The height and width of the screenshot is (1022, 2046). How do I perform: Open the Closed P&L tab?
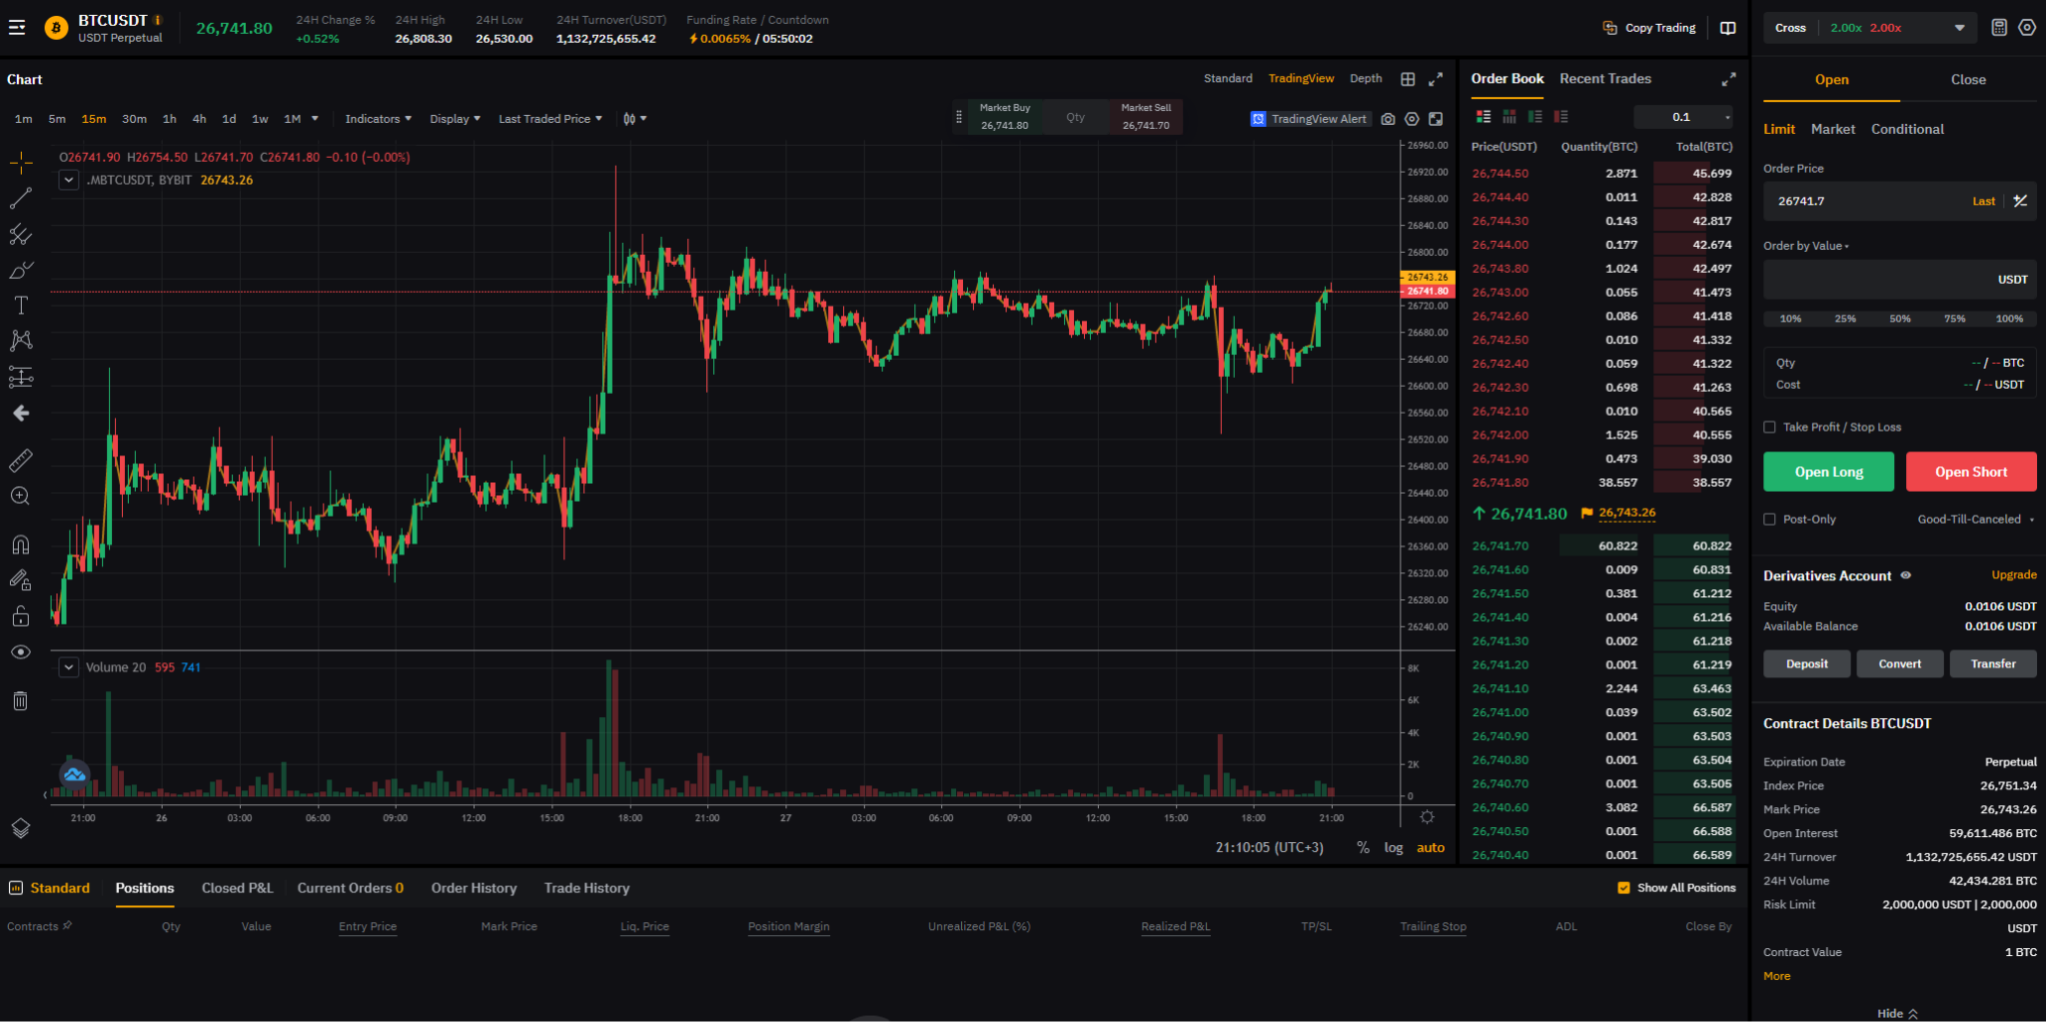(237, 888)
